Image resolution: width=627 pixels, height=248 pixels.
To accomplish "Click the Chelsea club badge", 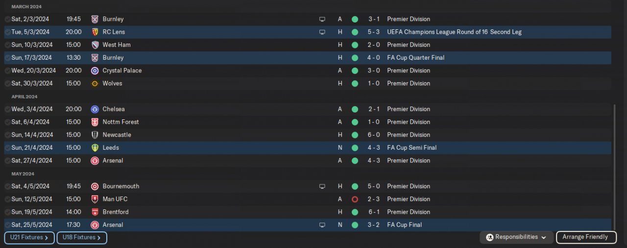I will [95, 109].
